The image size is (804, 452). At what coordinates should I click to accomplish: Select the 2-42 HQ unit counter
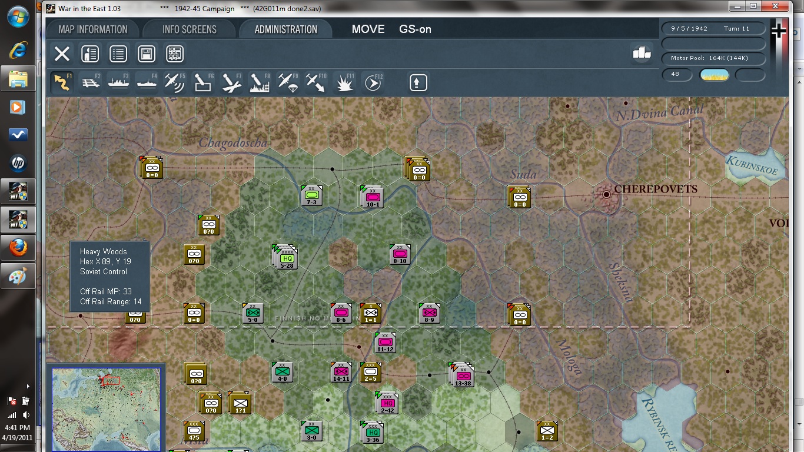pyautogui.click(x=387, y=403)
